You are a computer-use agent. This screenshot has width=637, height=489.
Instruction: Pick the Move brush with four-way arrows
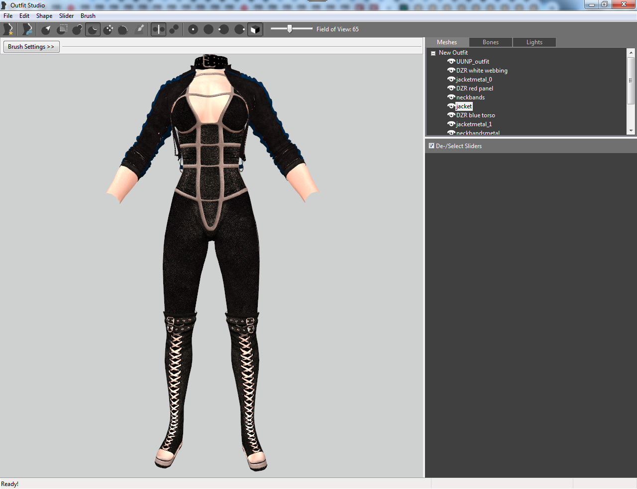[x=108, y=29]
